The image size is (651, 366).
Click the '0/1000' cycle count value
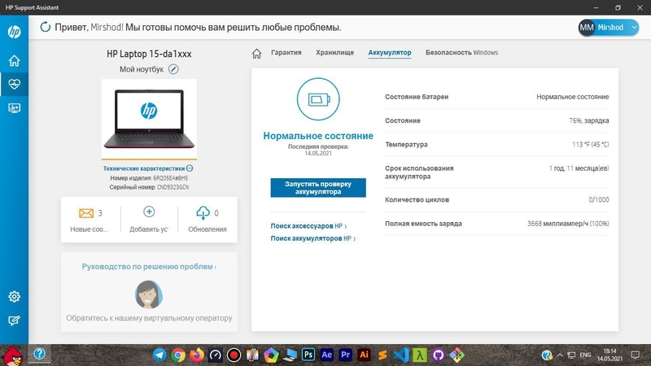tap(599, 200)
